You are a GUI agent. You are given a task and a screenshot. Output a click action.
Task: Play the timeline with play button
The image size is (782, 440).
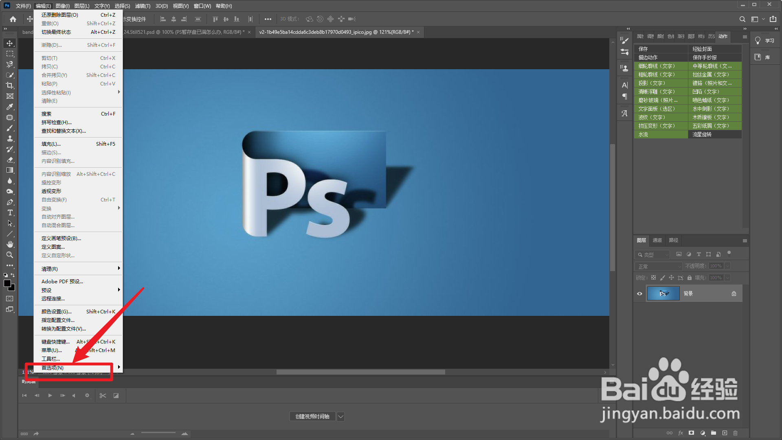tap(50, 395)
